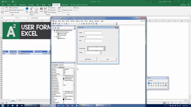Click Save icon in VBA toolbar
This screenshot has width=191, height=107.
pyautogui.click(x=59, y=24)
